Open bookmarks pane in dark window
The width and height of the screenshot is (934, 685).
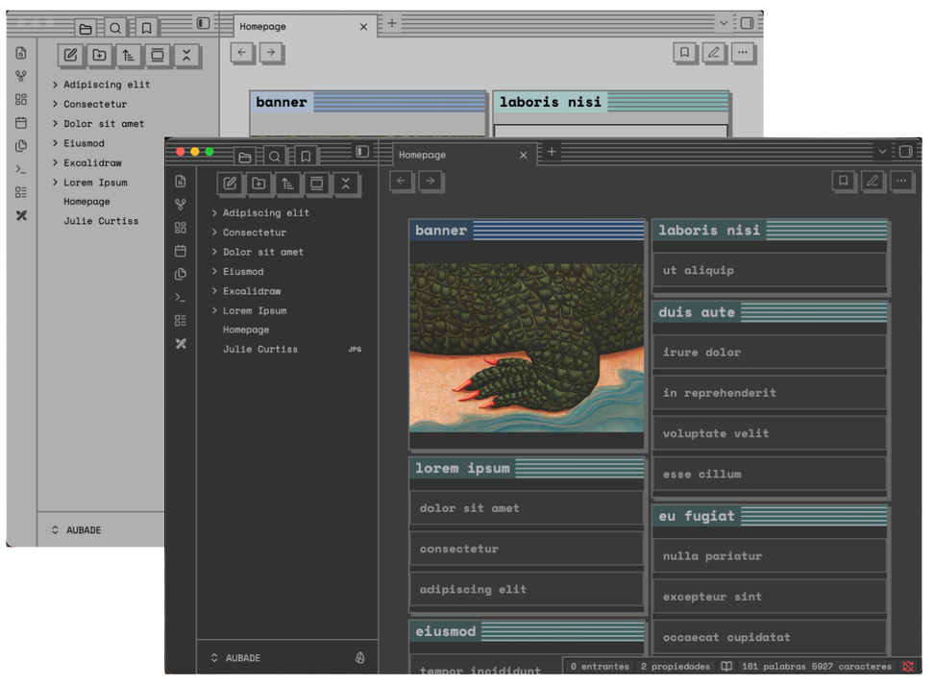[x=306, y=157]
